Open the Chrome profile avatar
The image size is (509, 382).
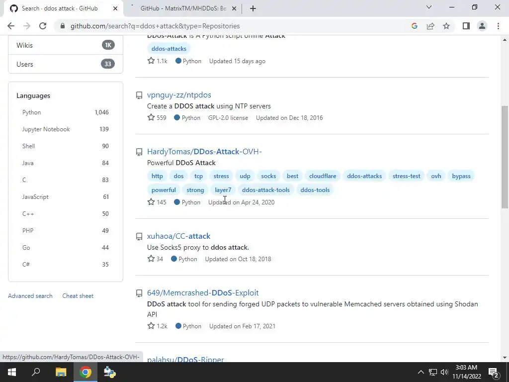point(482,26)
